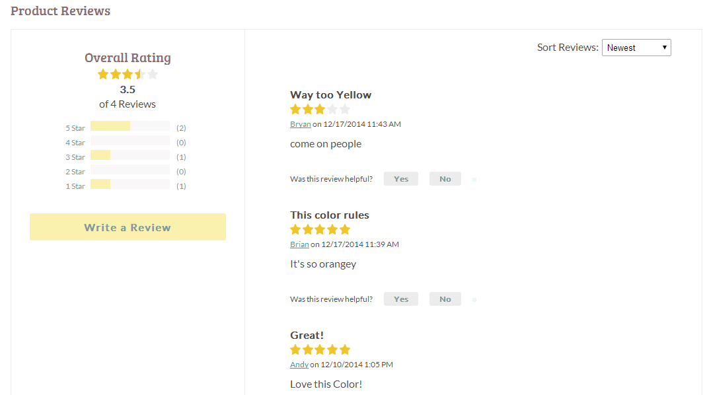
Task: Click the 4 Star rating bar
Action: click(130, 141)
